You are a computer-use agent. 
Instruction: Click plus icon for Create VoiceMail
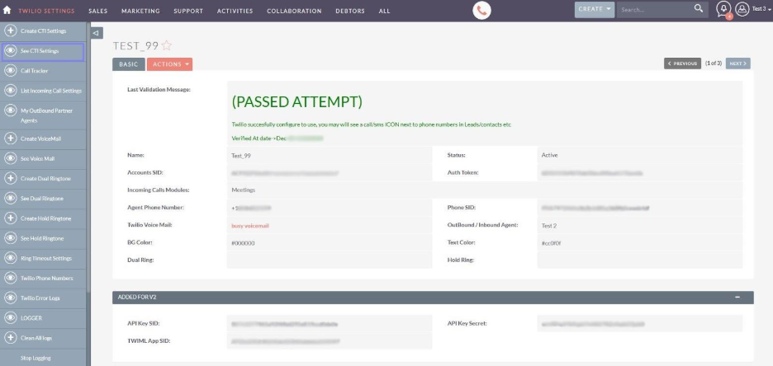tap(11, 138)
